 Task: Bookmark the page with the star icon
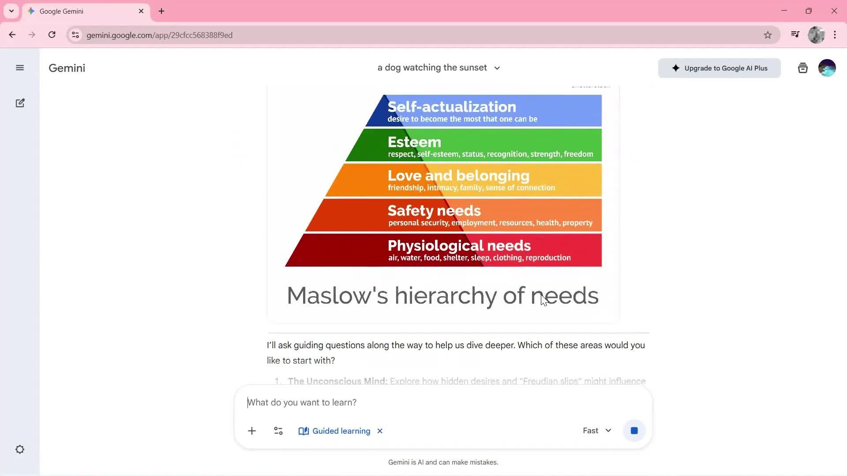(x=768, y=35)
